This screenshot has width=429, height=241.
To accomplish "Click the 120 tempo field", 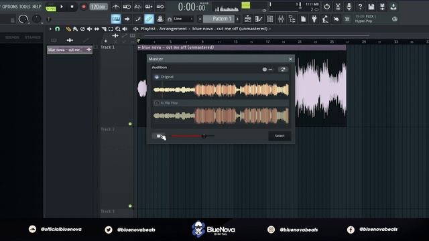I will click(99, 7).
